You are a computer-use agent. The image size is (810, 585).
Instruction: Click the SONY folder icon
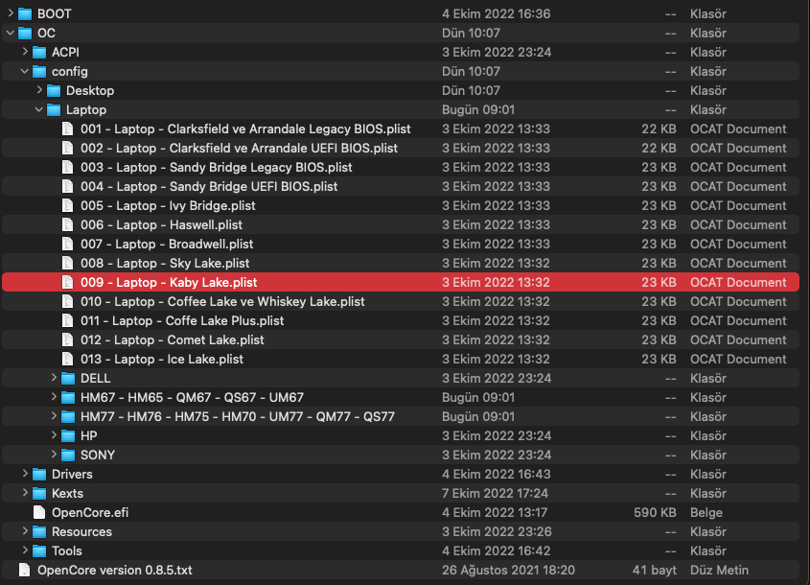68,455
